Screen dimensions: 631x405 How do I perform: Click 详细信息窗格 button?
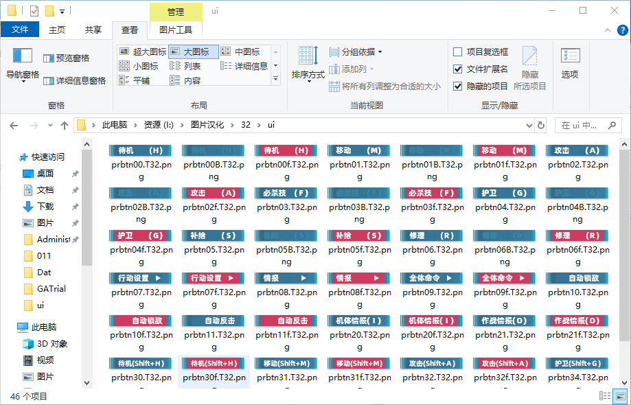(x=74, y=80)
